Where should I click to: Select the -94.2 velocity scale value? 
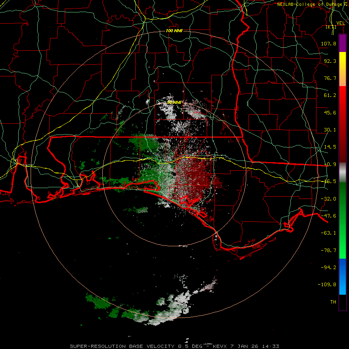pos(328,267)
